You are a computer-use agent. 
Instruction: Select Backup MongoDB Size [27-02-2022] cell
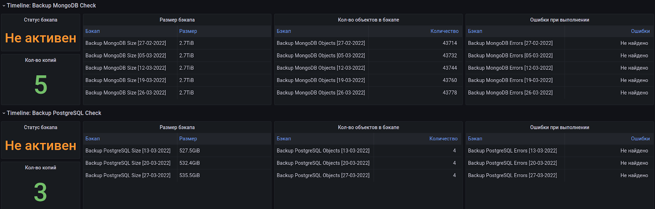pos(126,43)
